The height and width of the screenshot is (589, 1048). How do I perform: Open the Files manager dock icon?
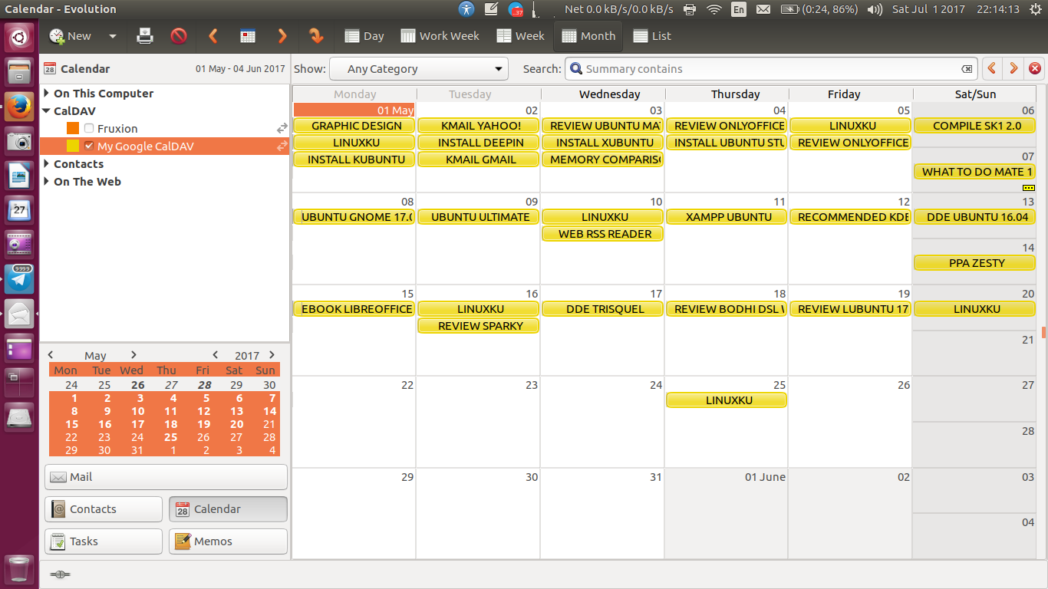[20, 72]
